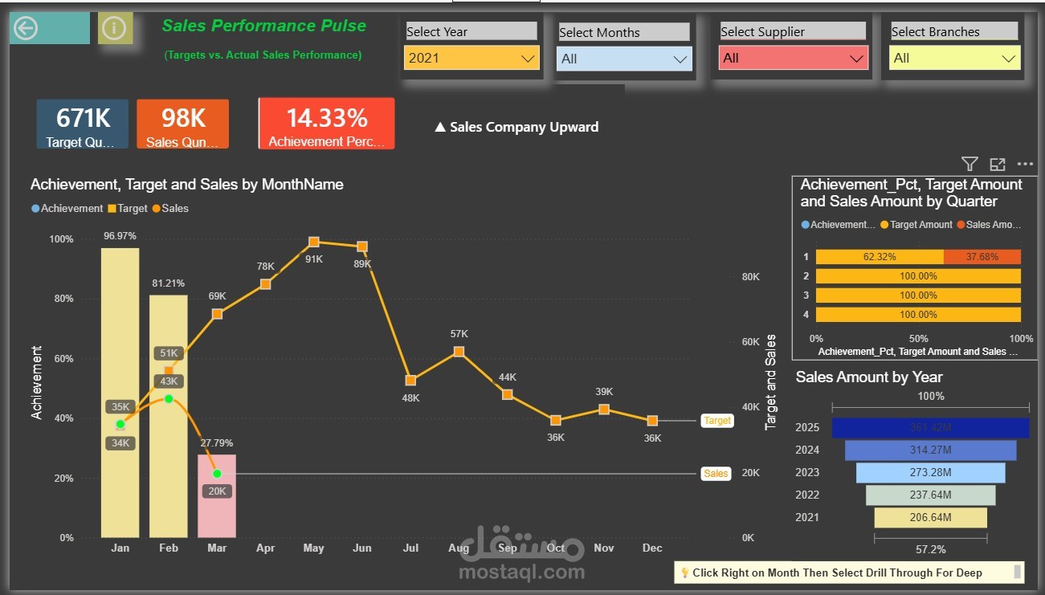Expand the Select Branches dropdown
This screenshot has width=1045, height=595.
click(955, 58)
